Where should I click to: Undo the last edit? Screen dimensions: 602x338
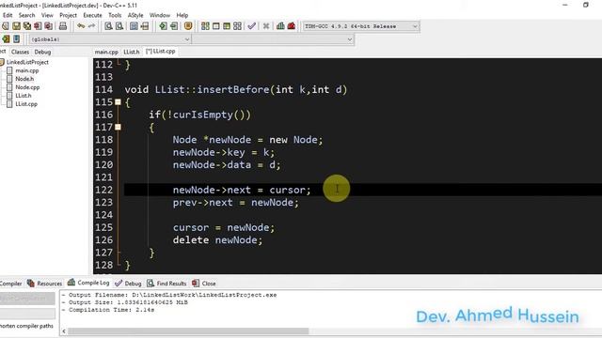81,26
